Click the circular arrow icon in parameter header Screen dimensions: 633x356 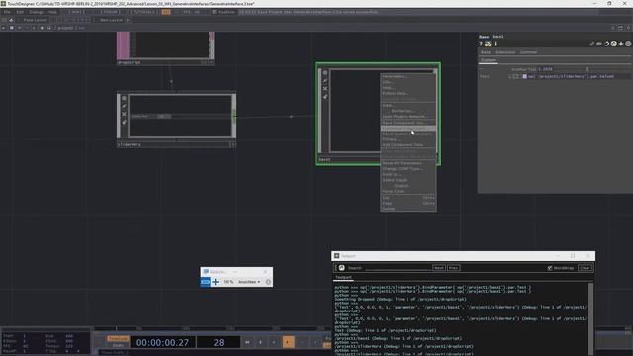click(606, 44)
